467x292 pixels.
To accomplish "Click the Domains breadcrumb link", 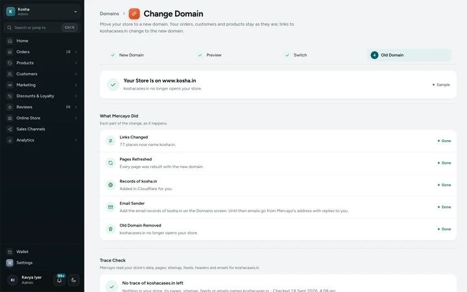I will tap(110, 14).
